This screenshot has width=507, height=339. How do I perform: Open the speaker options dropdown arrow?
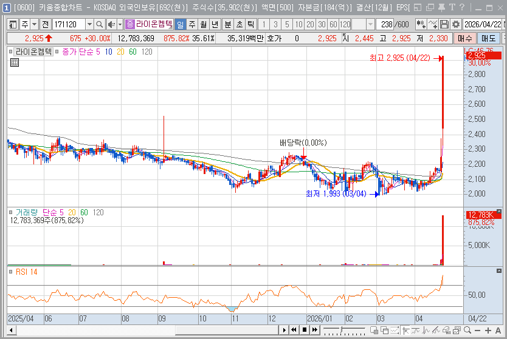(120, 24)
